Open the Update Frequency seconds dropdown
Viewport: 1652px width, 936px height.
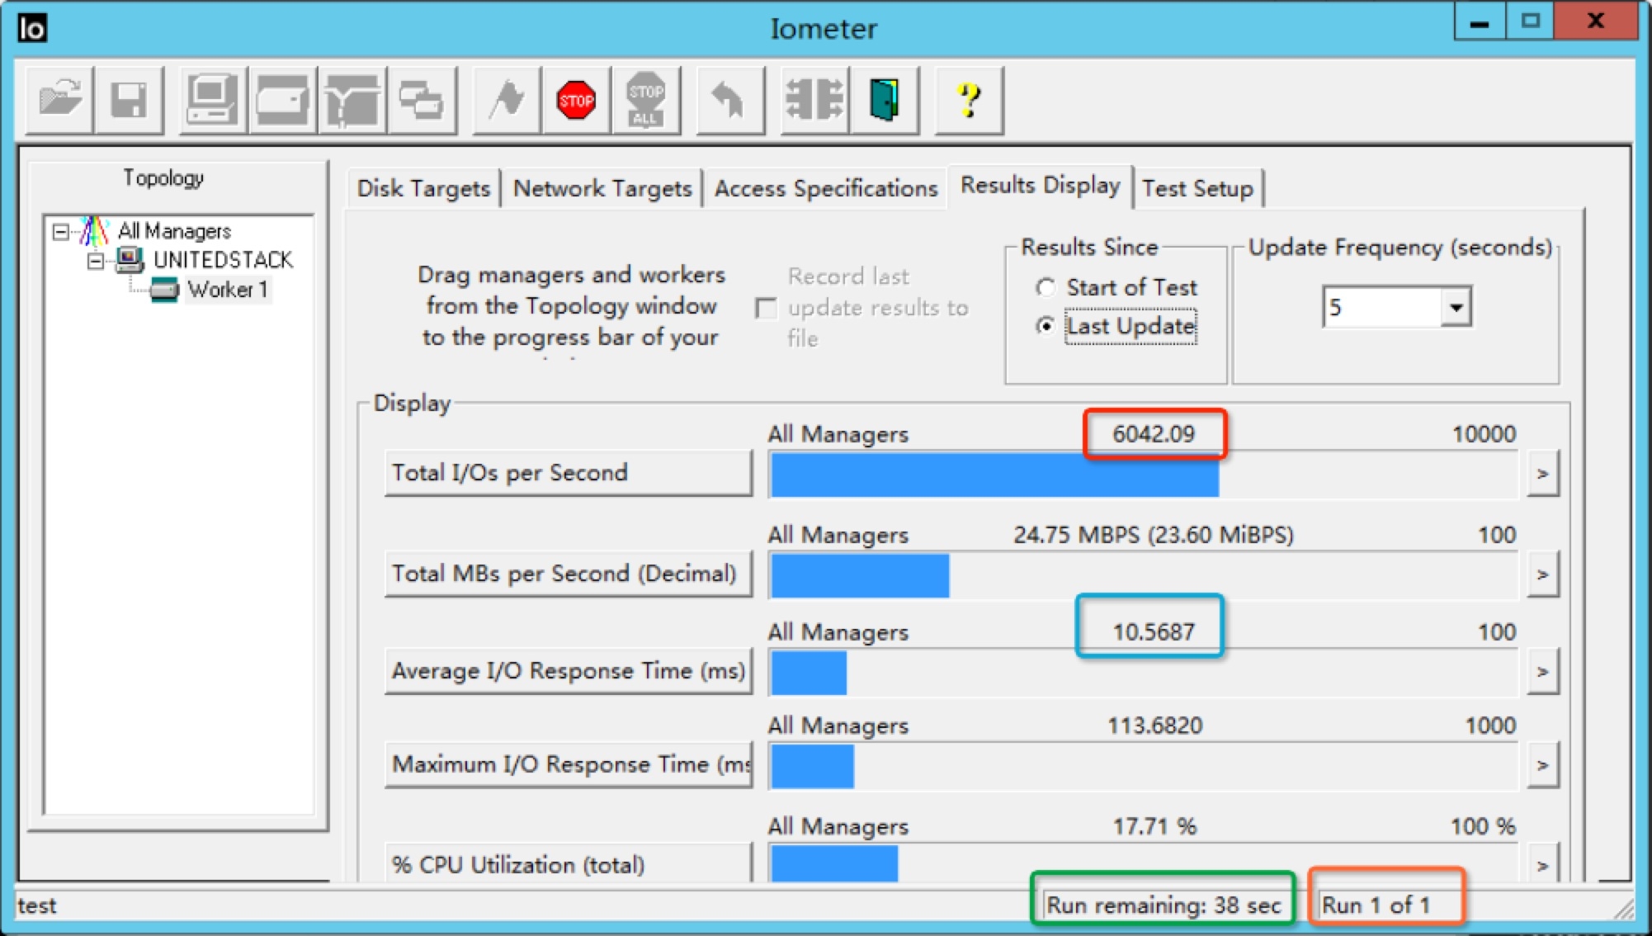tap(1456, 308)
